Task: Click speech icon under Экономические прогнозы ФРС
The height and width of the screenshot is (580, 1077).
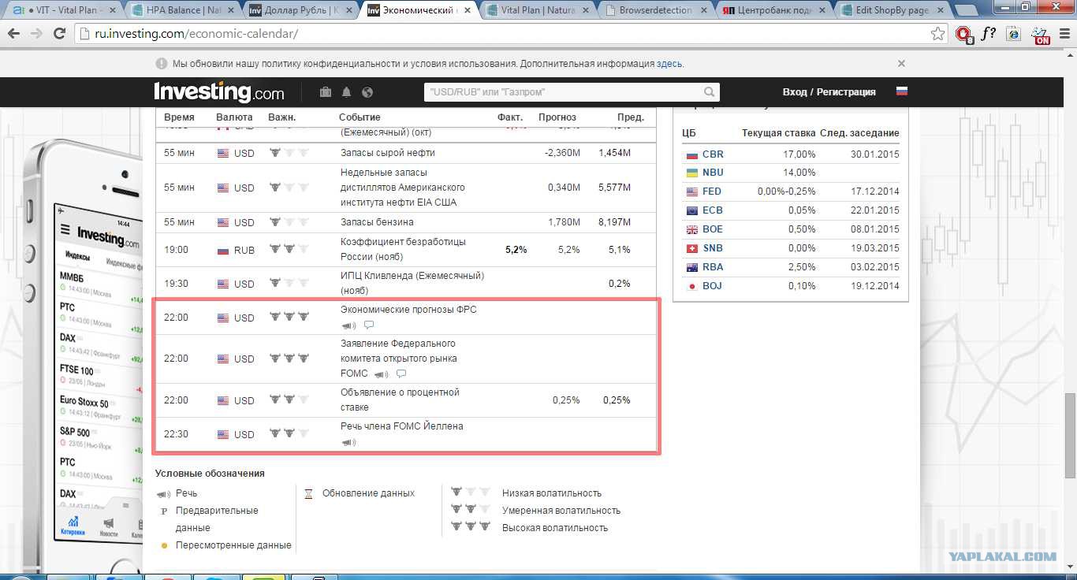Action: 348,325
